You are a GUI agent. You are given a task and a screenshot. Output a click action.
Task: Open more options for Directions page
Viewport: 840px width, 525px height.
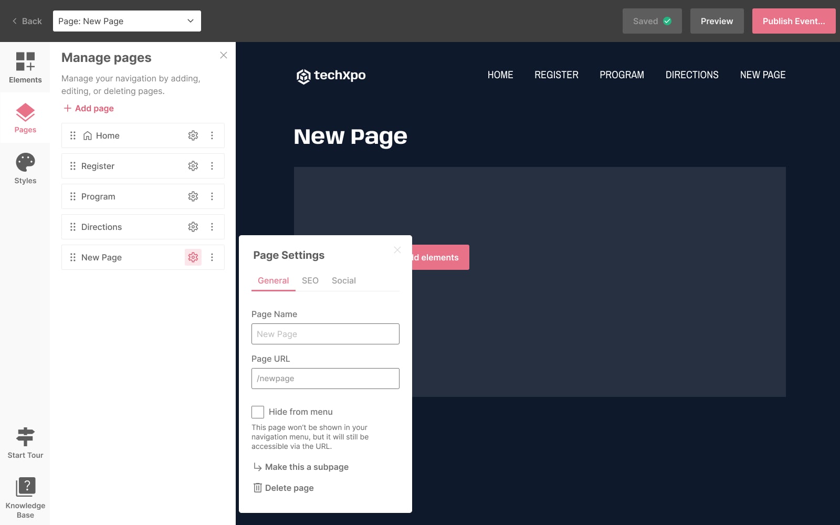point(212,227)
